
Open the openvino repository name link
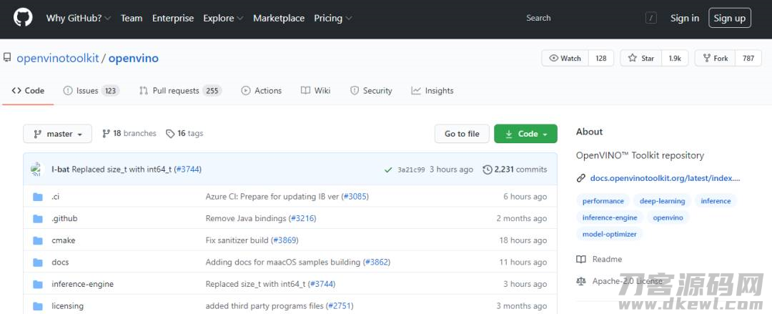click(134, 58)
